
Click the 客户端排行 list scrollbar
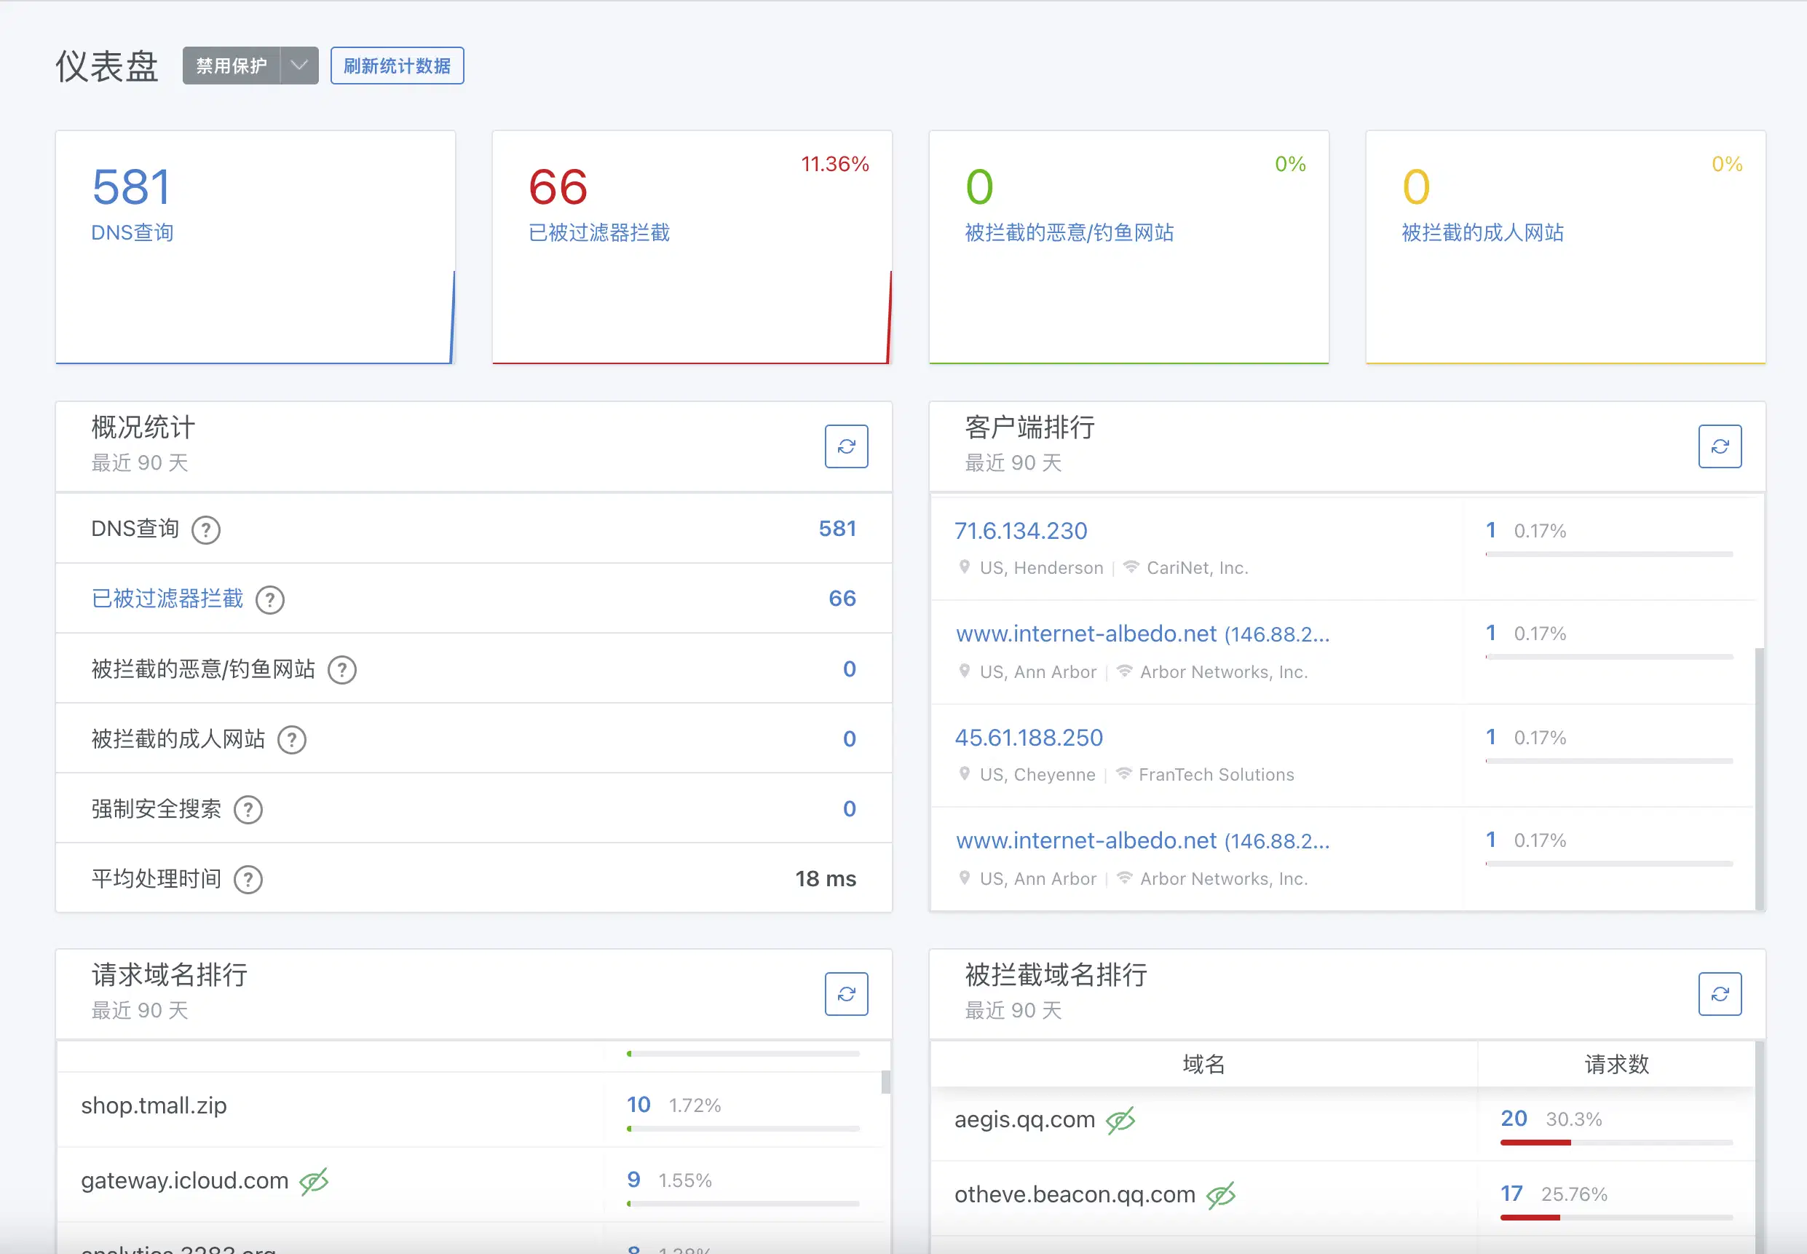1758,778
